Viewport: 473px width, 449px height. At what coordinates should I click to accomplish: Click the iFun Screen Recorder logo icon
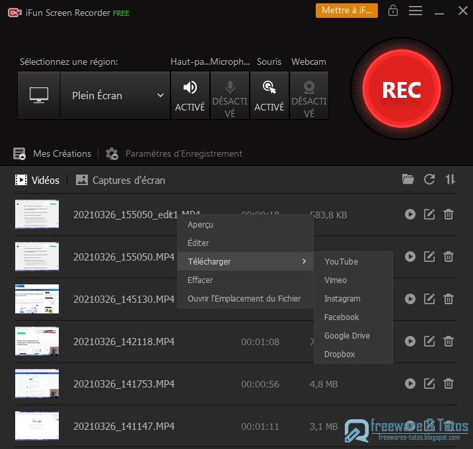tap(15, 13)
